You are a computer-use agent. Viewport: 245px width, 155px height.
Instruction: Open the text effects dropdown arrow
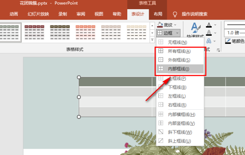pyautogui.click(x=215, y=41)
